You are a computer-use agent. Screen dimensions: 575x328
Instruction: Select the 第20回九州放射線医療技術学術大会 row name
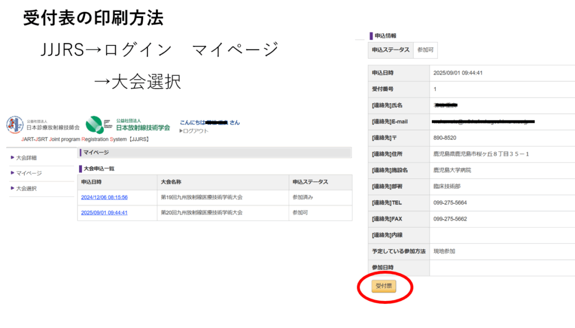[202, 213]
